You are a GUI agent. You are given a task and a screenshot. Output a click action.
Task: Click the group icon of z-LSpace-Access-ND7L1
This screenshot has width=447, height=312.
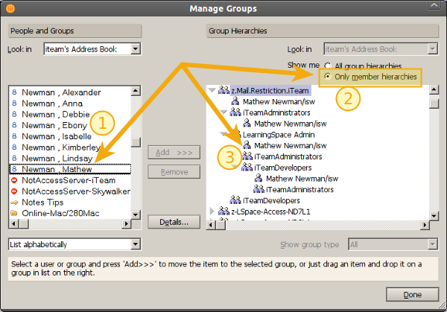click(x=223, y=211)
